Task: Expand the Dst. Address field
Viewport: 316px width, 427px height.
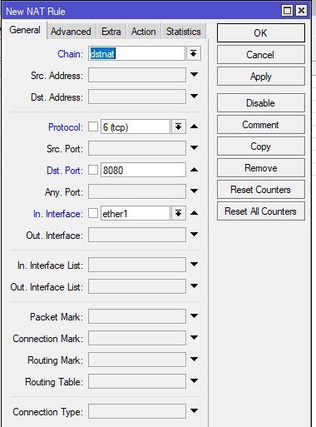Action: [194, 96]
